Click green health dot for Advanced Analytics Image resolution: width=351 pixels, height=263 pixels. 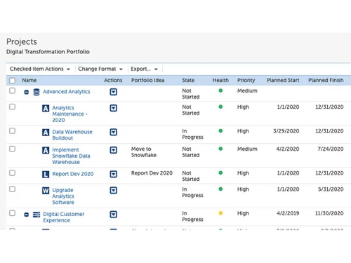pyautogui.click(x=220, y=90)
